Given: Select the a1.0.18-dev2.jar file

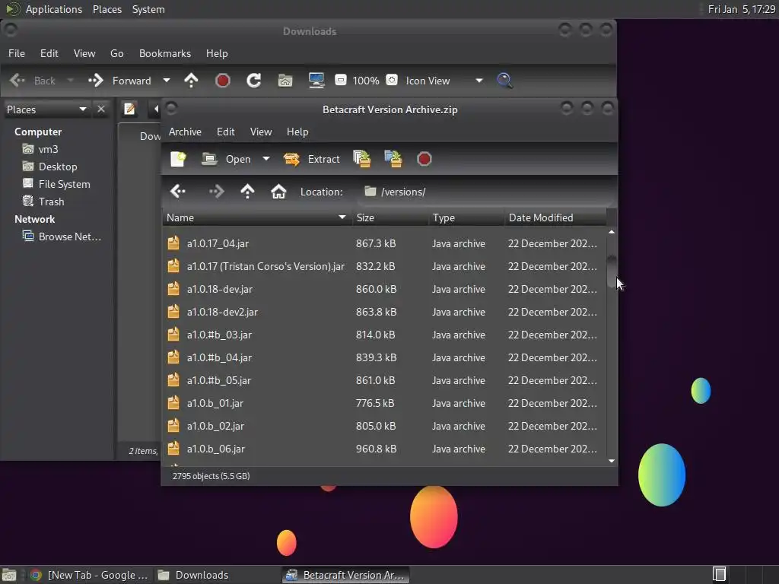Looking at the screenshot, I should coord(384,312).
